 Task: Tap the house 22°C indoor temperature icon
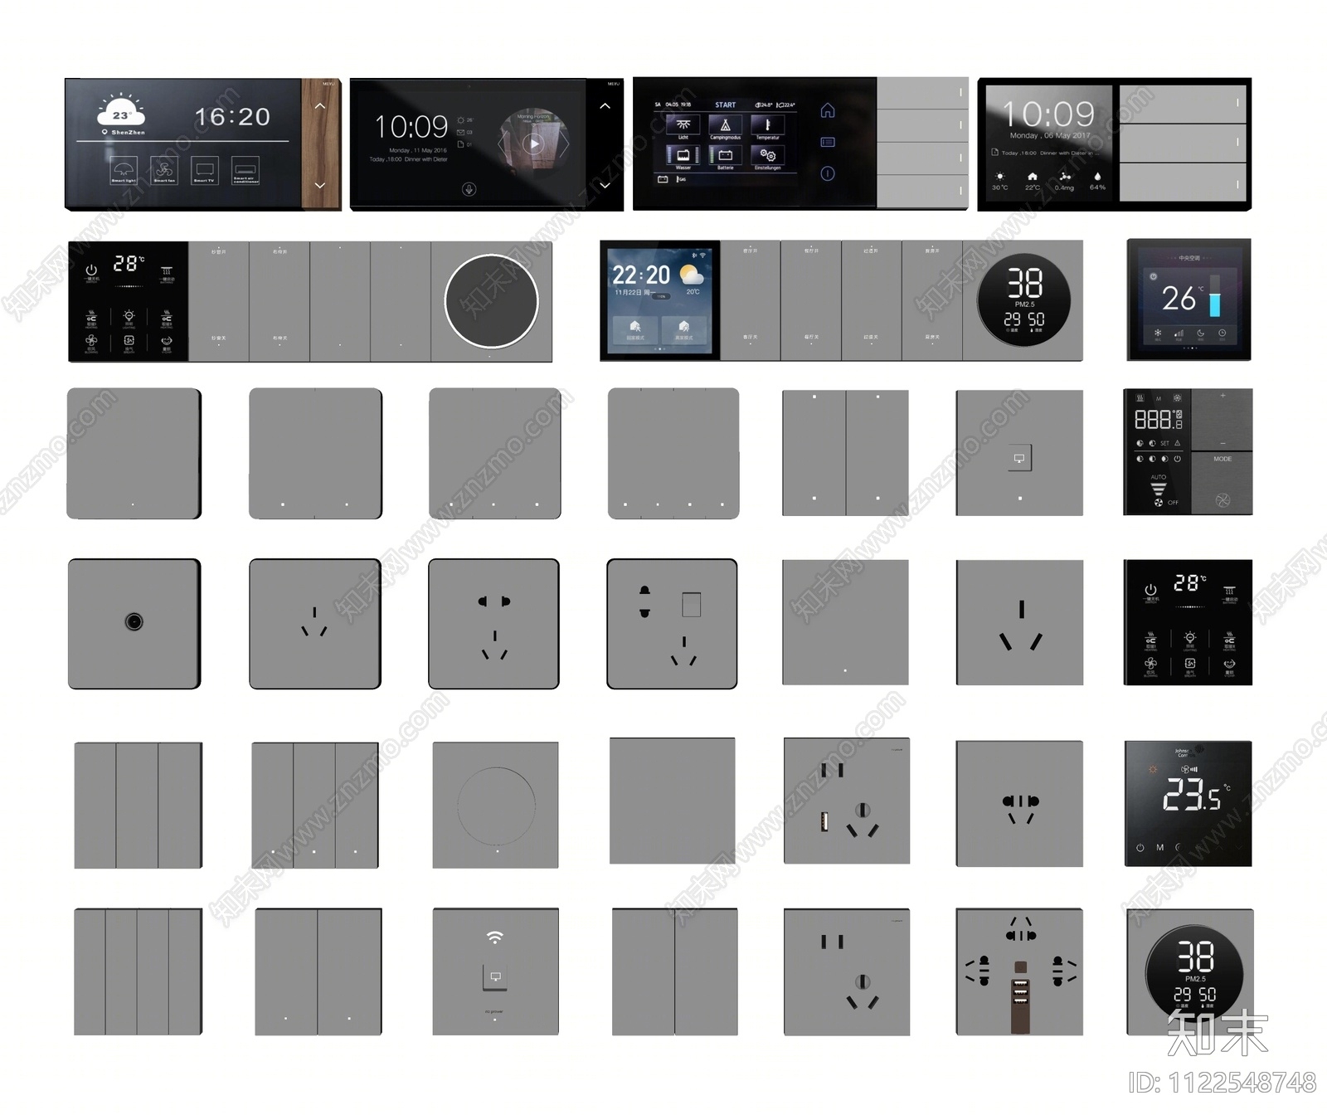pos(1032,177)
